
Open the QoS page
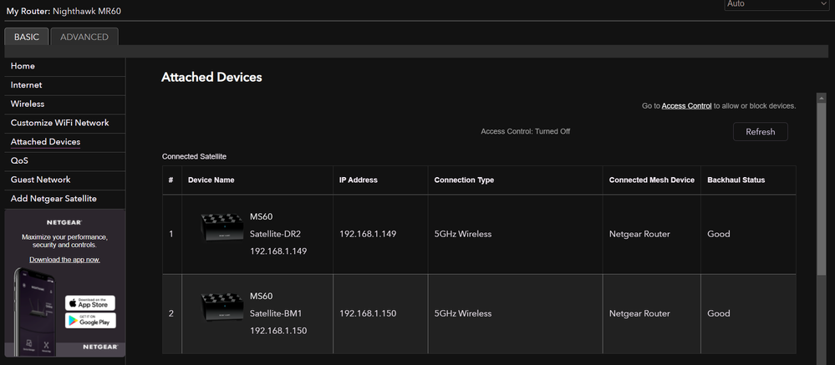pos(19,160)
